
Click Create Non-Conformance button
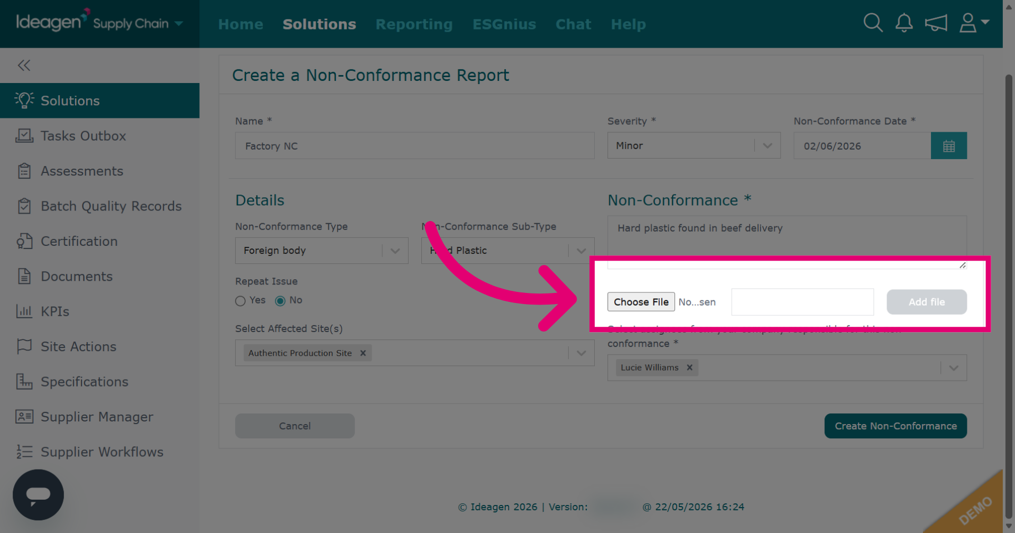896,426
